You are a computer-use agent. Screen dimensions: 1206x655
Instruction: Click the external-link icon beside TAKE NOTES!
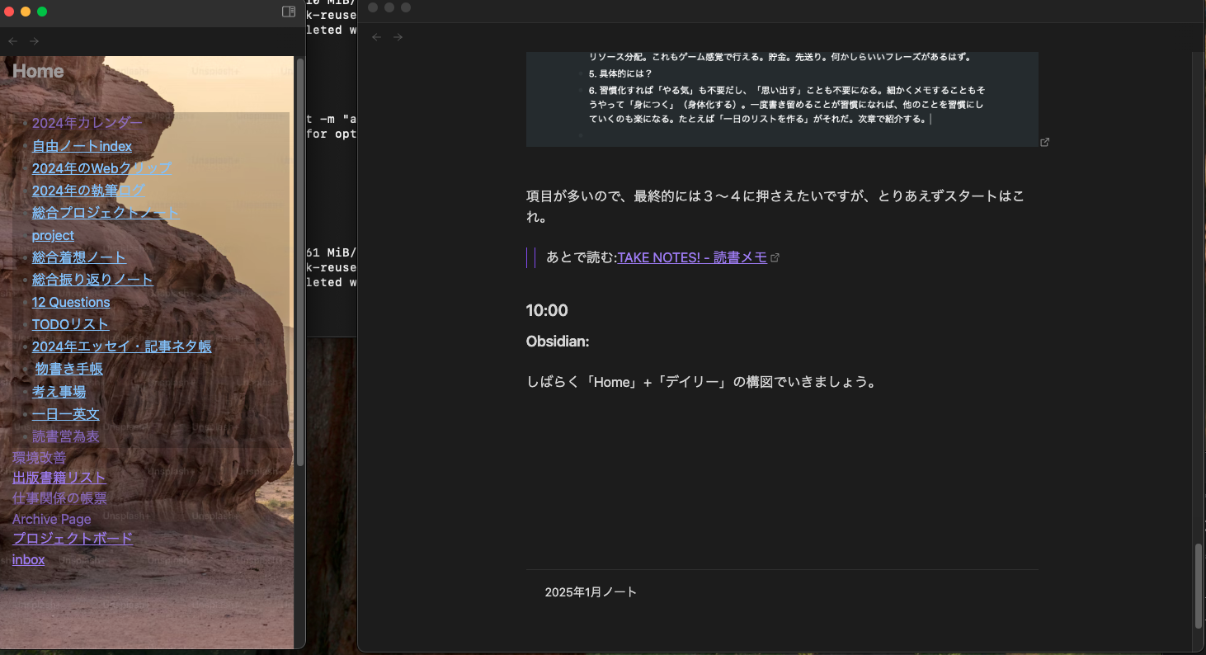[x=775, y=257]
